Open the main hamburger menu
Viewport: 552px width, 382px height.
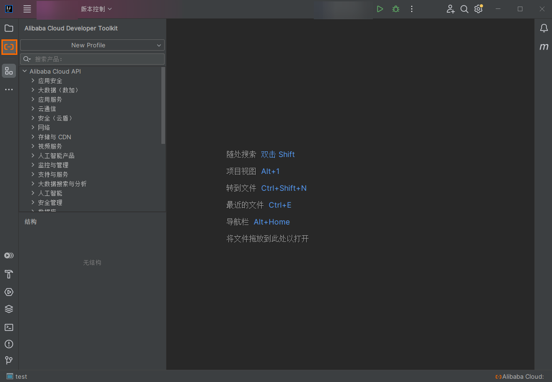(x=27, y=9)
